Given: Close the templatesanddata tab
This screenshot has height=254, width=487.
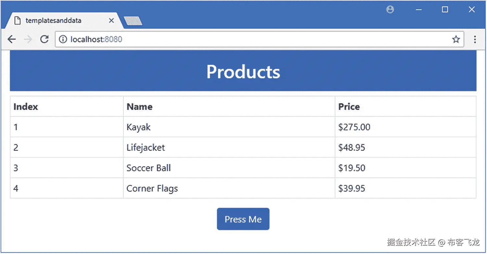Looking at the screenshot, I should click(111, 20).
